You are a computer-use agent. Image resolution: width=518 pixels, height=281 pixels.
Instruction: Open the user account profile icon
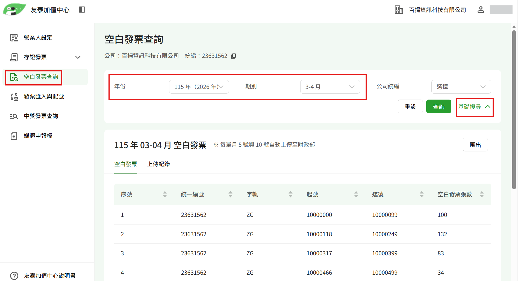point(481,10)
